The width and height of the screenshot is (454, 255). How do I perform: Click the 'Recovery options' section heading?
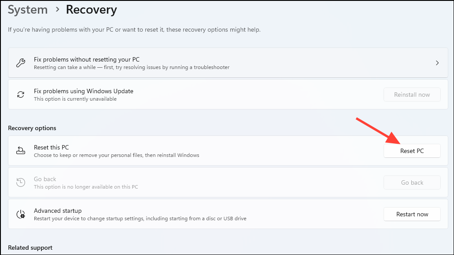tap(32, 128)
